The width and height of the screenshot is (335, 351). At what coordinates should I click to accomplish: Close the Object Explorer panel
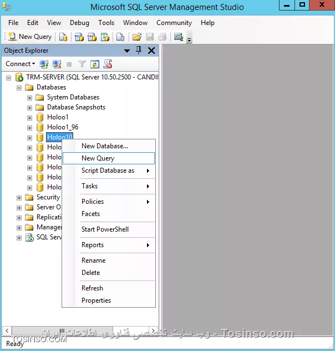pyautogui.click(x=151, y=51)
